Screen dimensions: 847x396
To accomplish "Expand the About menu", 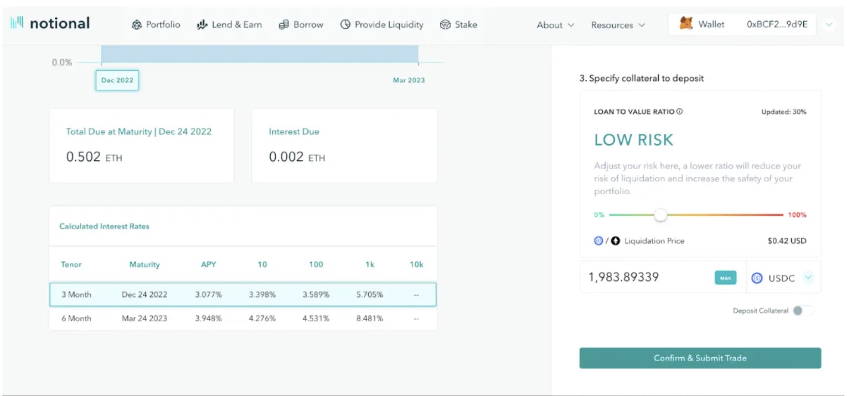I will pos(555,25).
